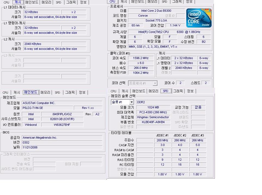Click the JEDEC #1 frequency 200 MHz

click(x=162, y=140)
